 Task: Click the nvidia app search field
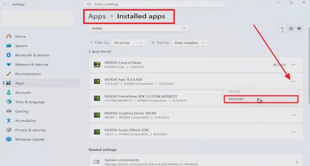[x=138, y=28]
